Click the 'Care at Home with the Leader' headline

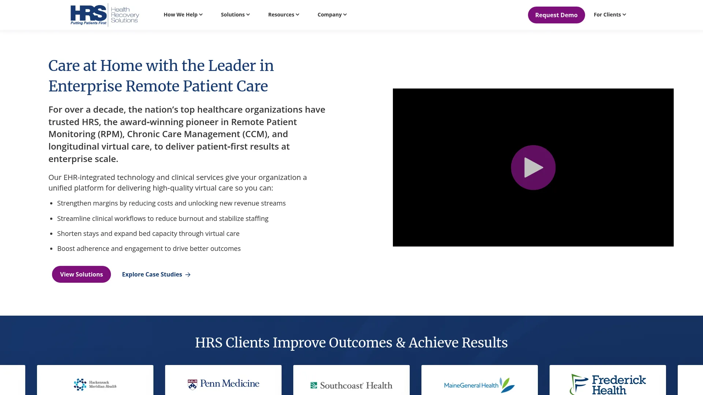[x=161, y=76]
